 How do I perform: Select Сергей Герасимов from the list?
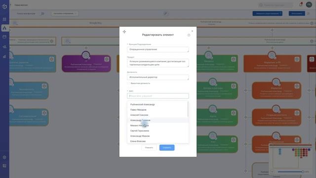(x=158, y=131)
